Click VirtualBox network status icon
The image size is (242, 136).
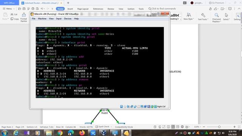click(x=132, y=107)
